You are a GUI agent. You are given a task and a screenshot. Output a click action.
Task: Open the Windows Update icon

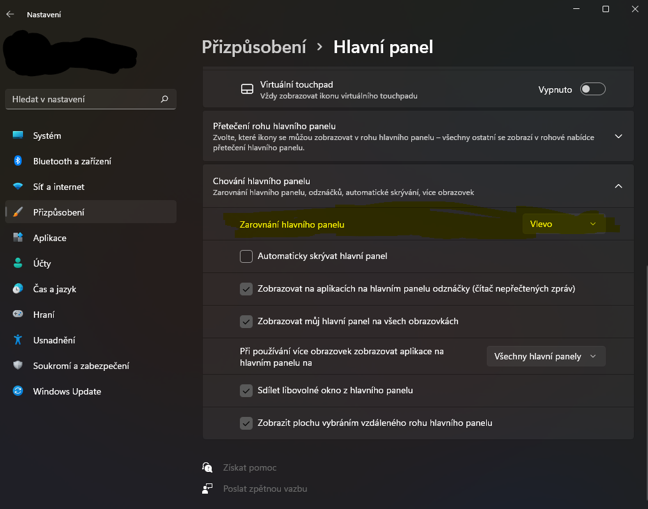(18, 391)
